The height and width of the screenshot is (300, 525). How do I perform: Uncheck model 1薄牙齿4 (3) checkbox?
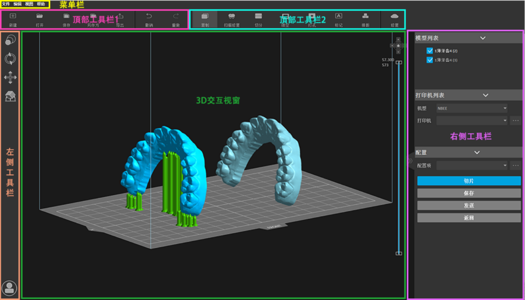(429, 60)
